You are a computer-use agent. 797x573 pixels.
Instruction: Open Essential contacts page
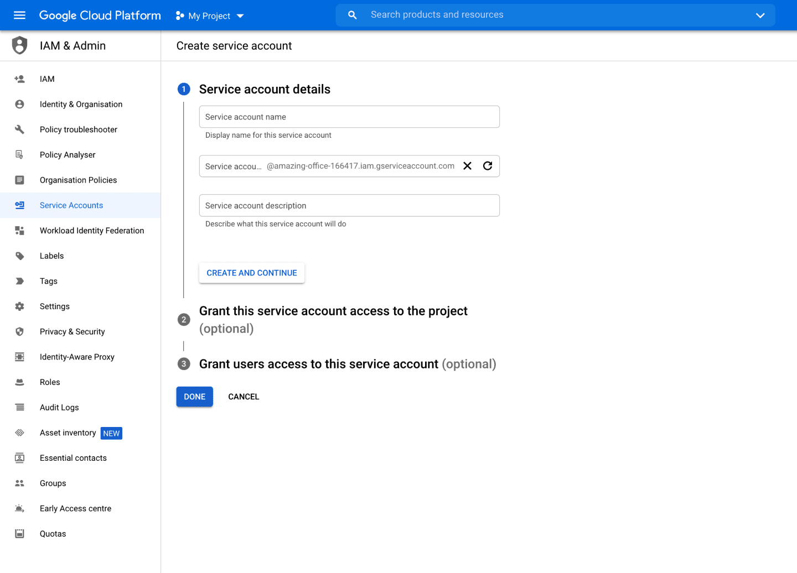pyautogui.click(x=80, y=458)
